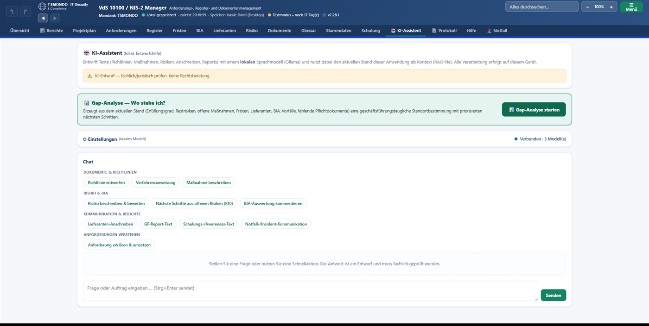Image resolution: width=649 pixels, height=326 pixels.
Task: Click the redo arrow button
Action: pos(25,11)
